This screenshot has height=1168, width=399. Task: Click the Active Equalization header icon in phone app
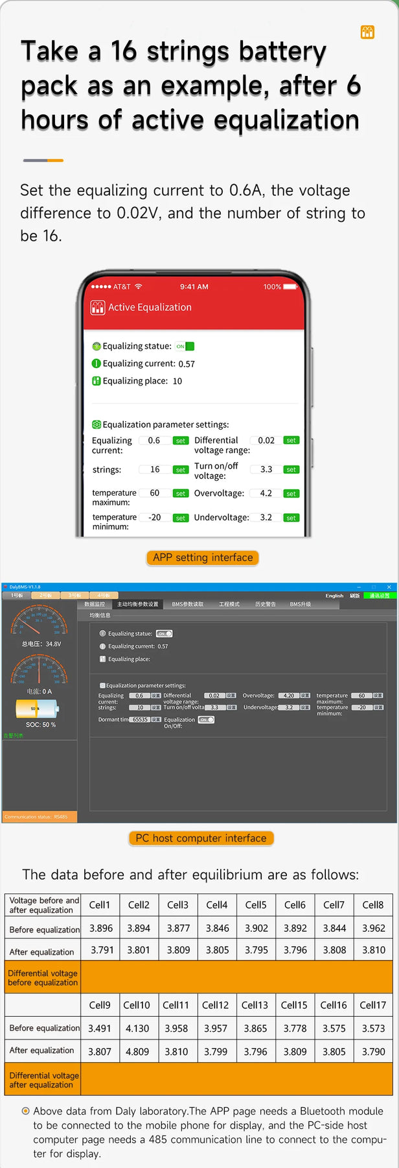point(98,308)
